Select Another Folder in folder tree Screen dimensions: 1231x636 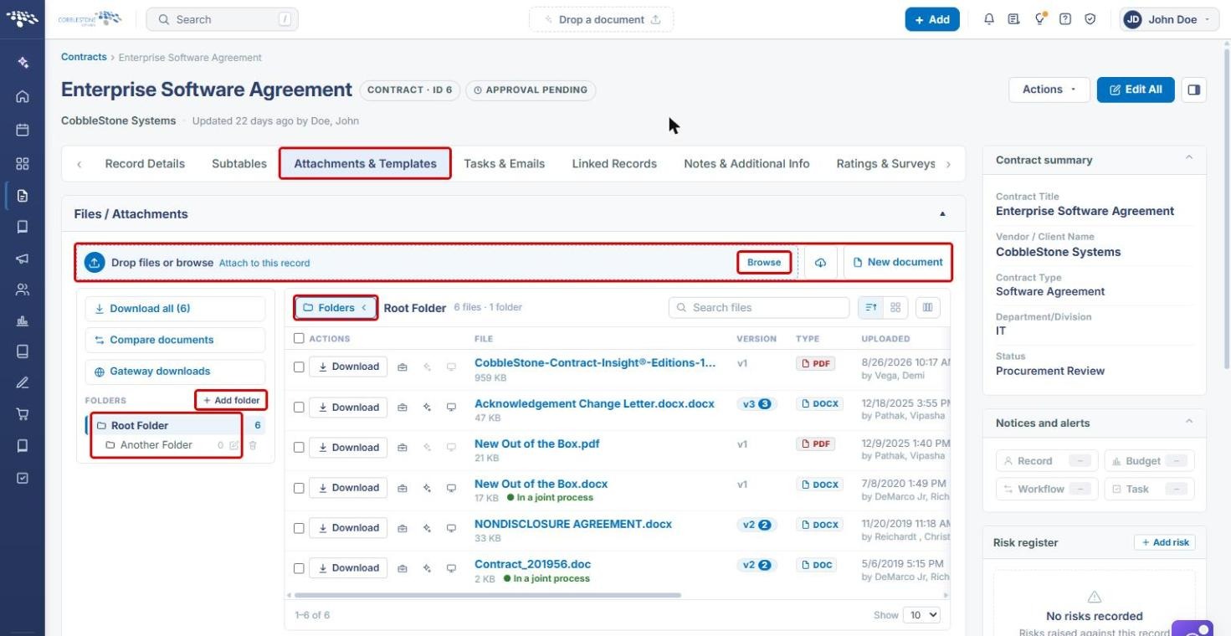[156, 445]
